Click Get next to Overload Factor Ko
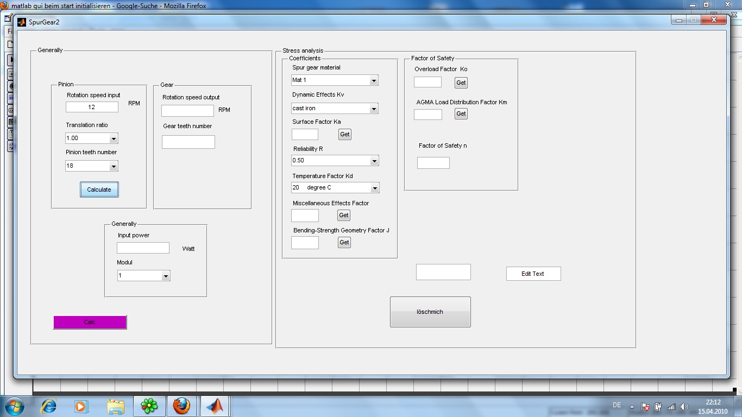This screenshot has height=417, width=742. click(x=461, y=83)
